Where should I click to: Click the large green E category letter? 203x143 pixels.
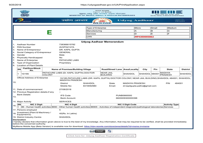point(49,32)
